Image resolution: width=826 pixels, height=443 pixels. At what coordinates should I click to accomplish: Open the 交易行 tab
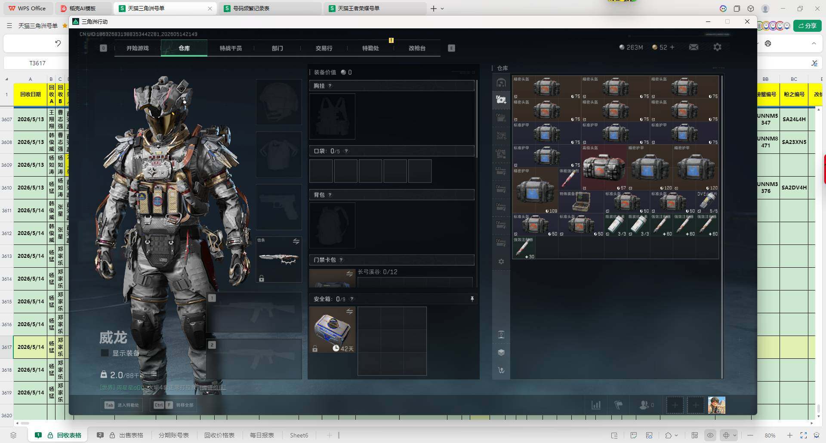(324, 48)
